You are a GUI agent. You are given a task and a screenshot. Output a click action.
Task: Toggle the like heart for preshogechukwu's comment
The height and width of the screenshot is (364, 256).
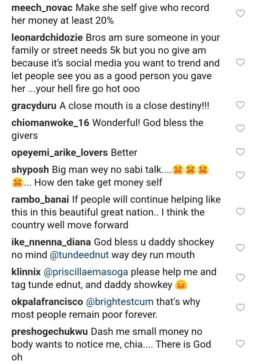[x=240, y=343]
